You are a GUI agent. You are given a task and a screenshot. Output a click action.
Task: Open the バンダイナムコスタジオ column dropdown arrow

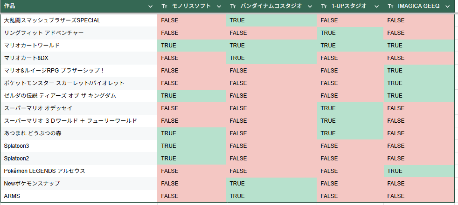click(x=310, y=7)
